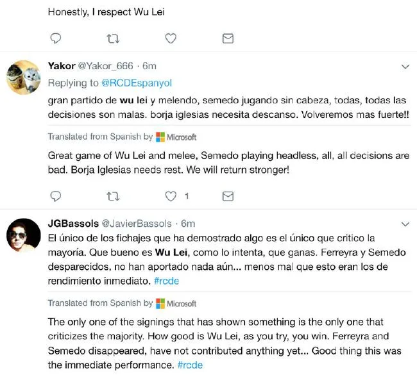417x382 pixels.
Task: Send 'I respect Wu Lei' tweet via message
Action: point(228,38)
